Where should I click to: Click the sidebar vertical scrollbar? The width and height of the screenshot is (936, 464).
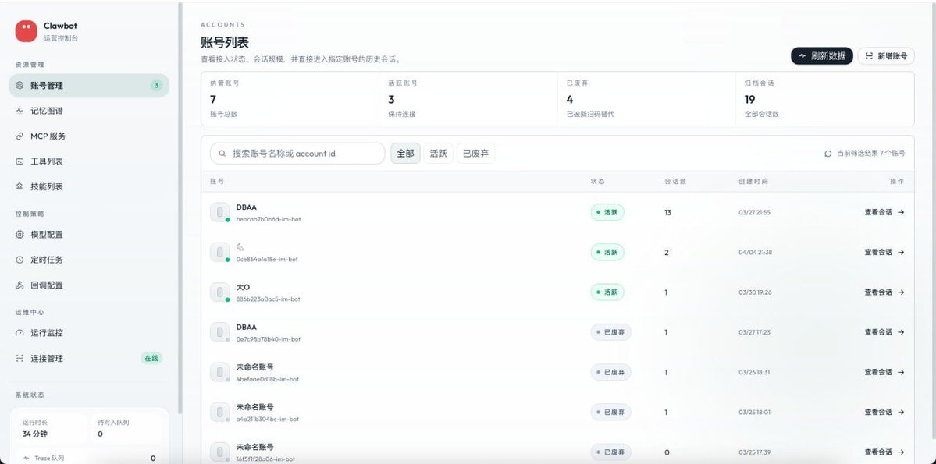coord(180,207)
